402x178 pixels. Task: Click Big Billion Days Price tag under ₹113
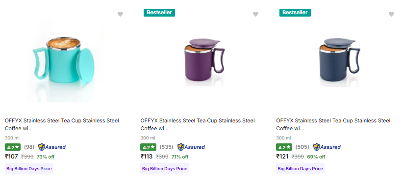[165, 169]
